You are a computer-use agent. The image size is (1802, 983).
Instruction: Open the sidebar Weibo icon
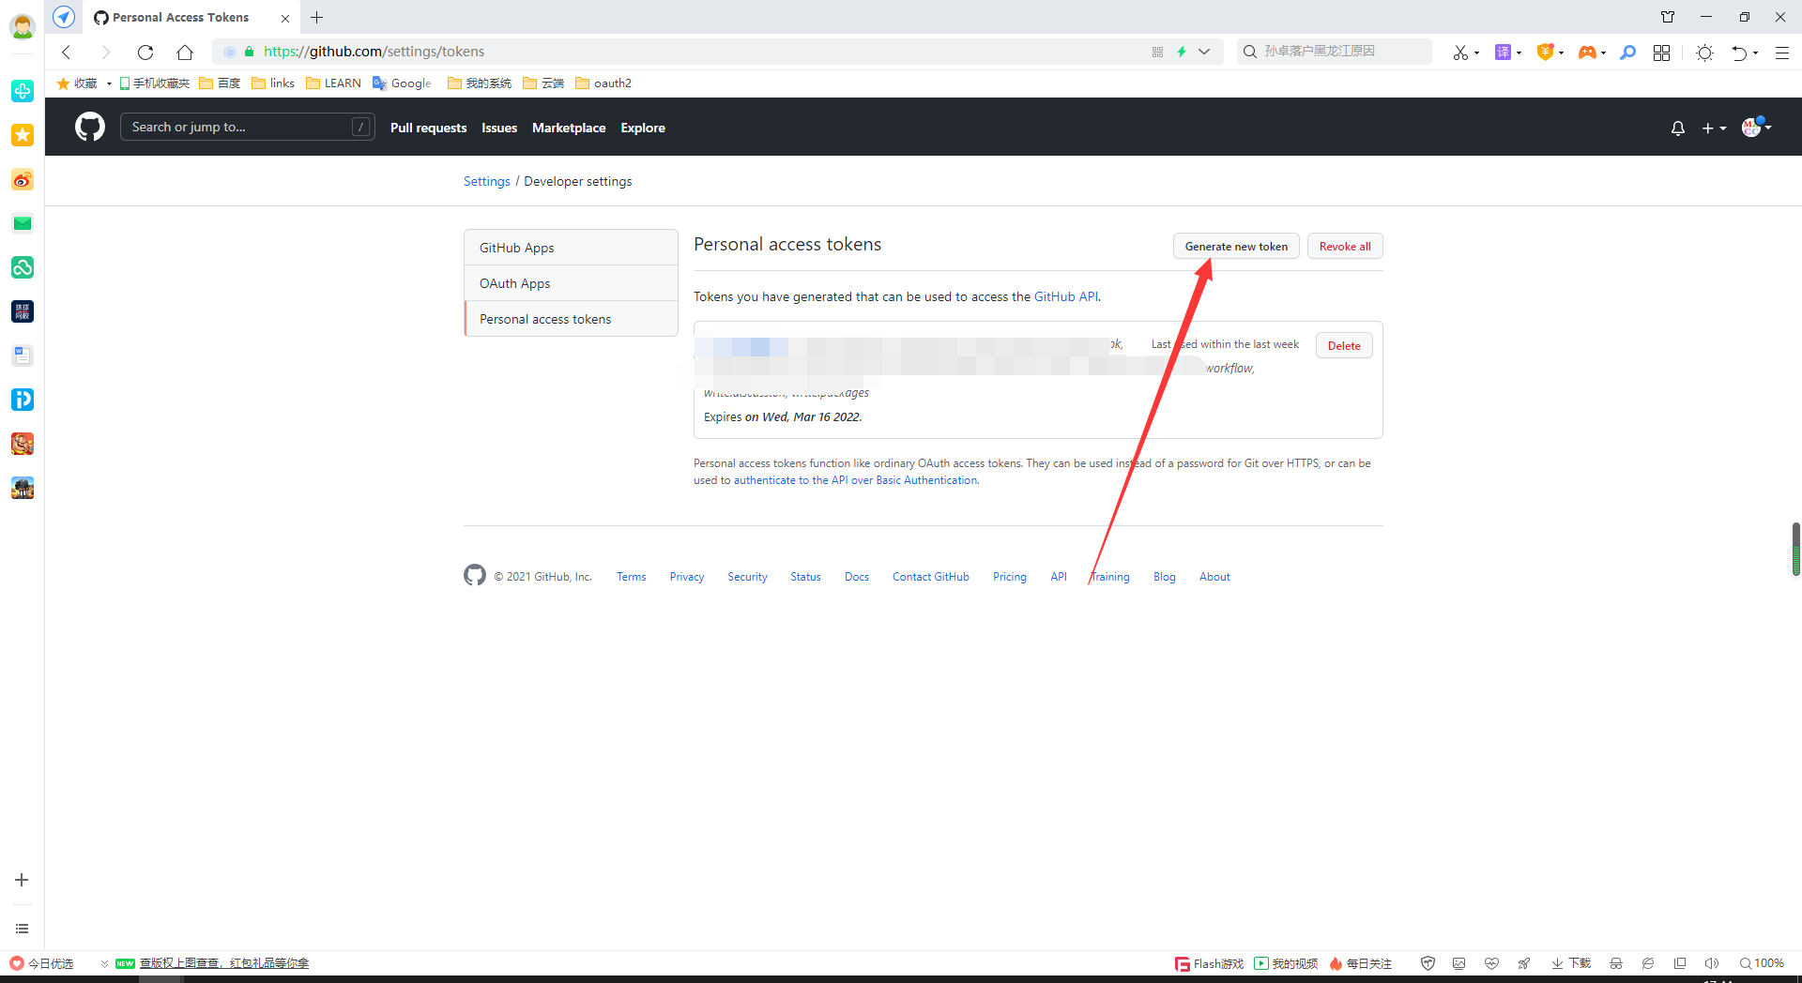click(x=23, y=179)
